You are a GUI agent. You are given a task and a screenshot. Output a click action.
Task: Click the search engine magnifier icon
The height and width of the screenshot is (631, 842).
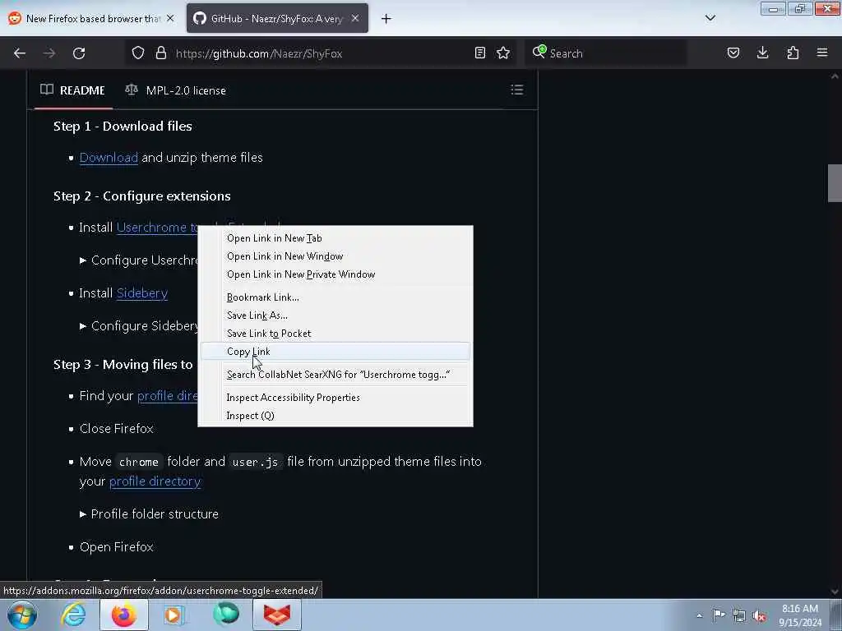(x=539, y=52)
